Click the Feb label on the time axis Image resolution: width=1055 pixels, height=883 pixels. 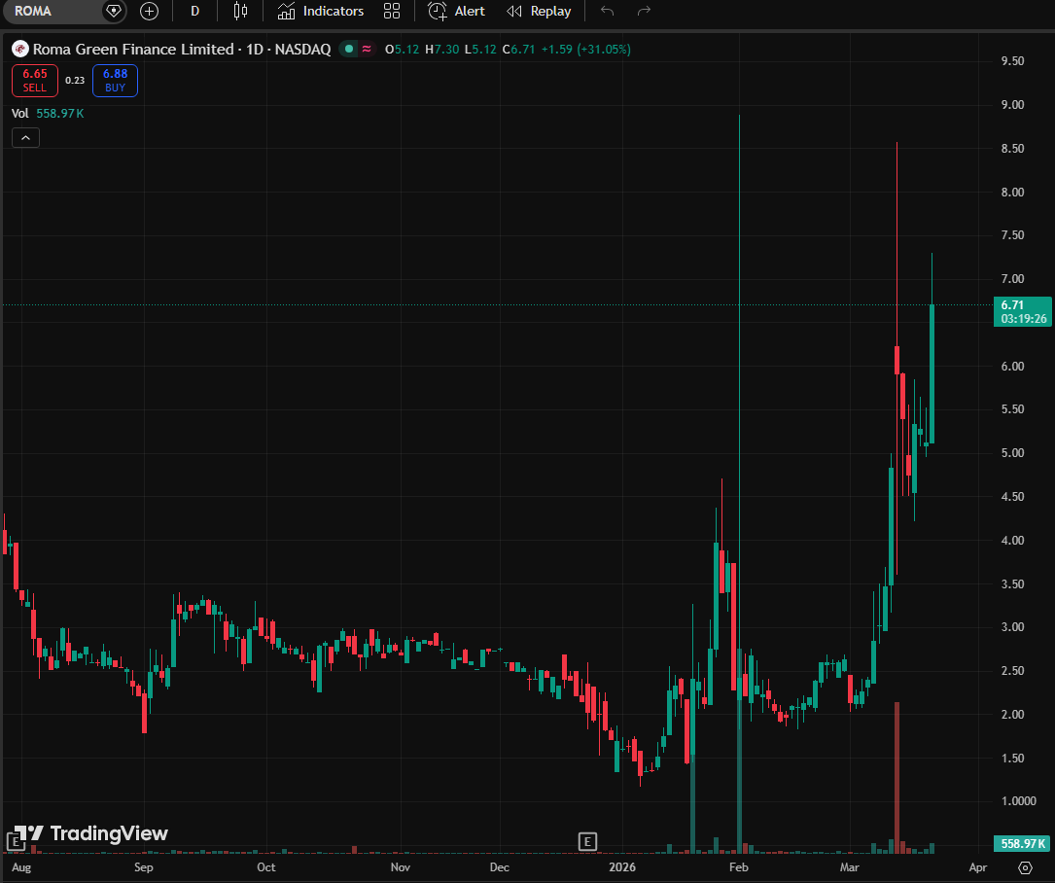click(739, 867)
